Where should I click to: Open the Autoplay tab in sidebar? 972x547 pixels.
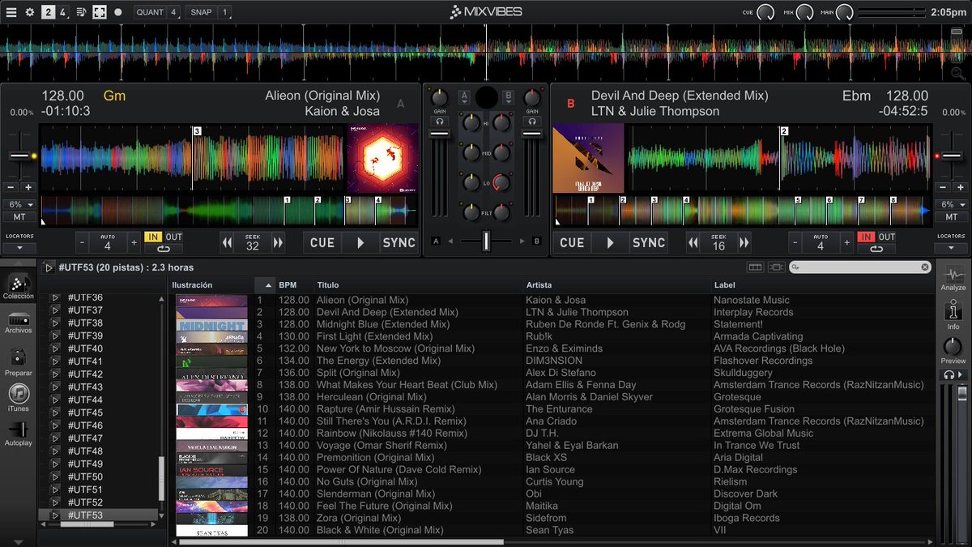click(x=19, y=434)
